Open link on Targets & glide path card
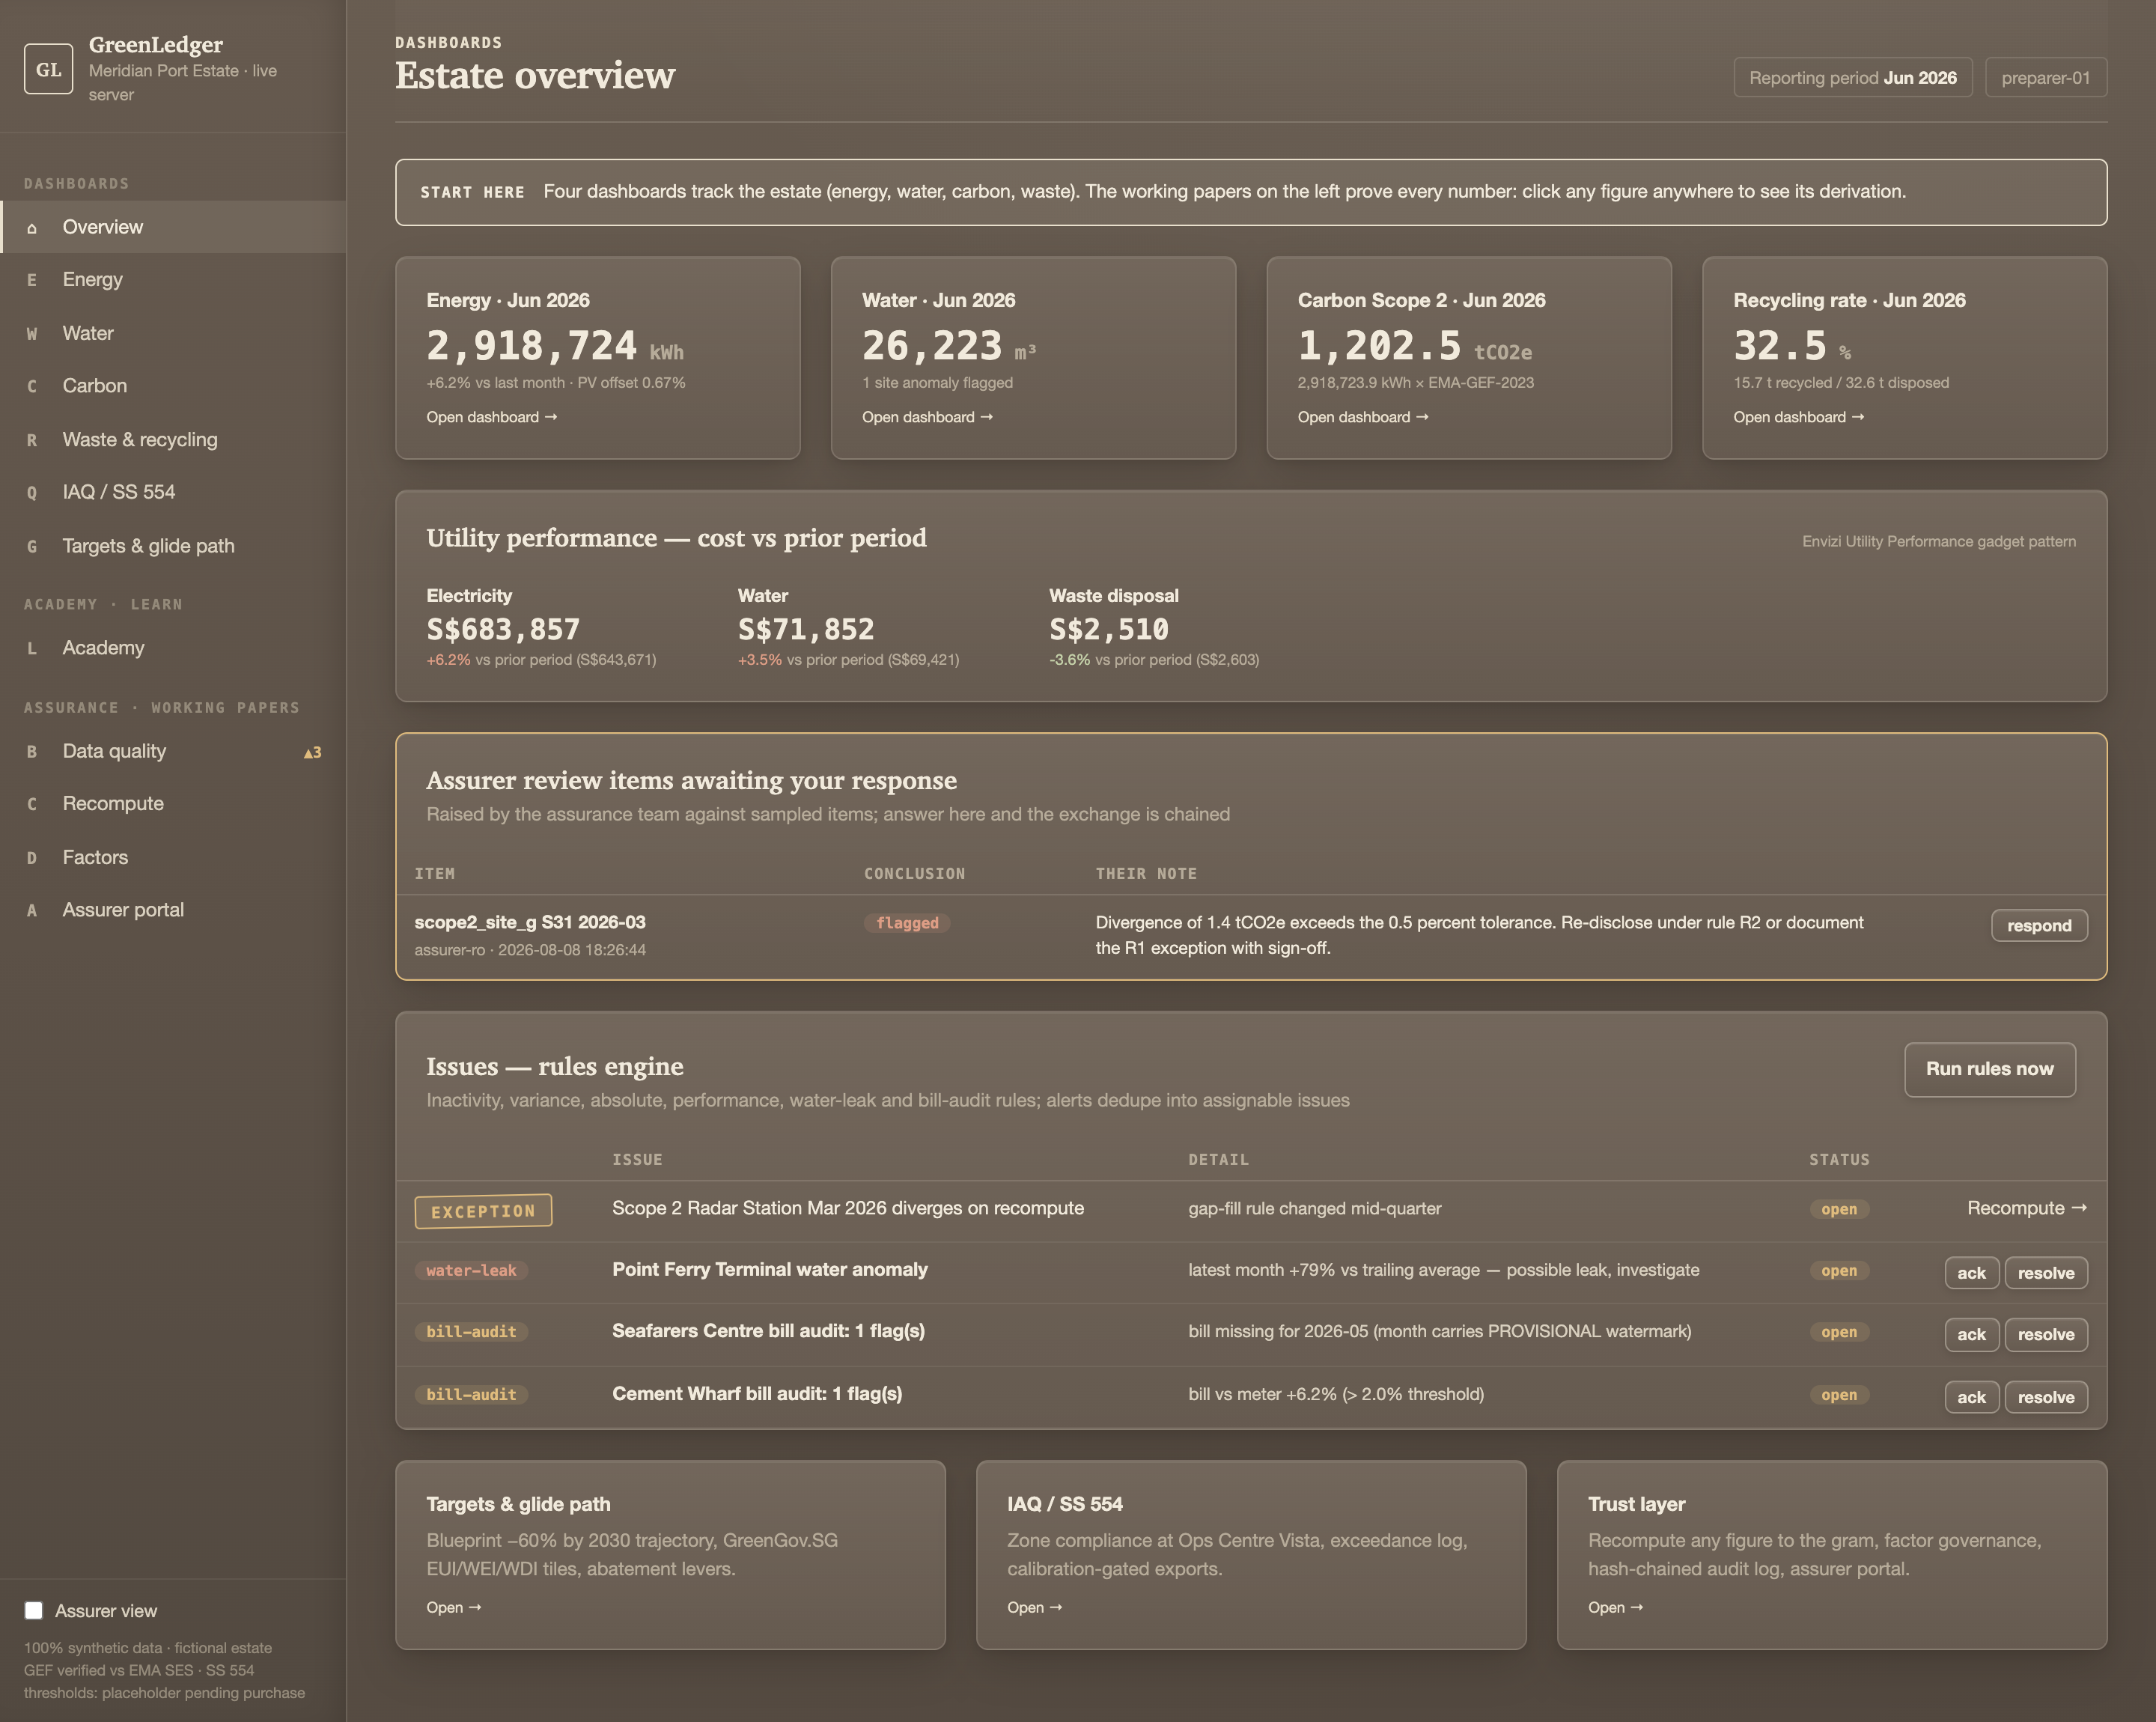The height and width of the screenshot is (1722, 2156). click(453, 1607)
